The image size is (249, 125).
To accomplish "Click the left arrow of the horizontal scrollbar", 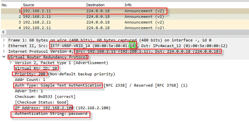I will point(3,32).
